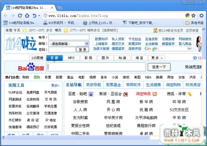
Task: Click the Google search input box
Action: coord(173,49)
